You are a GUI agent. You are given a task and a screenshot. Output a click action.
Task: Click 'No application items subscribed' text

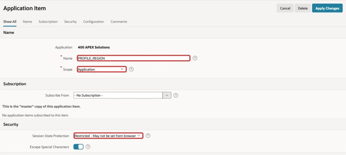(x=35, y=115)
